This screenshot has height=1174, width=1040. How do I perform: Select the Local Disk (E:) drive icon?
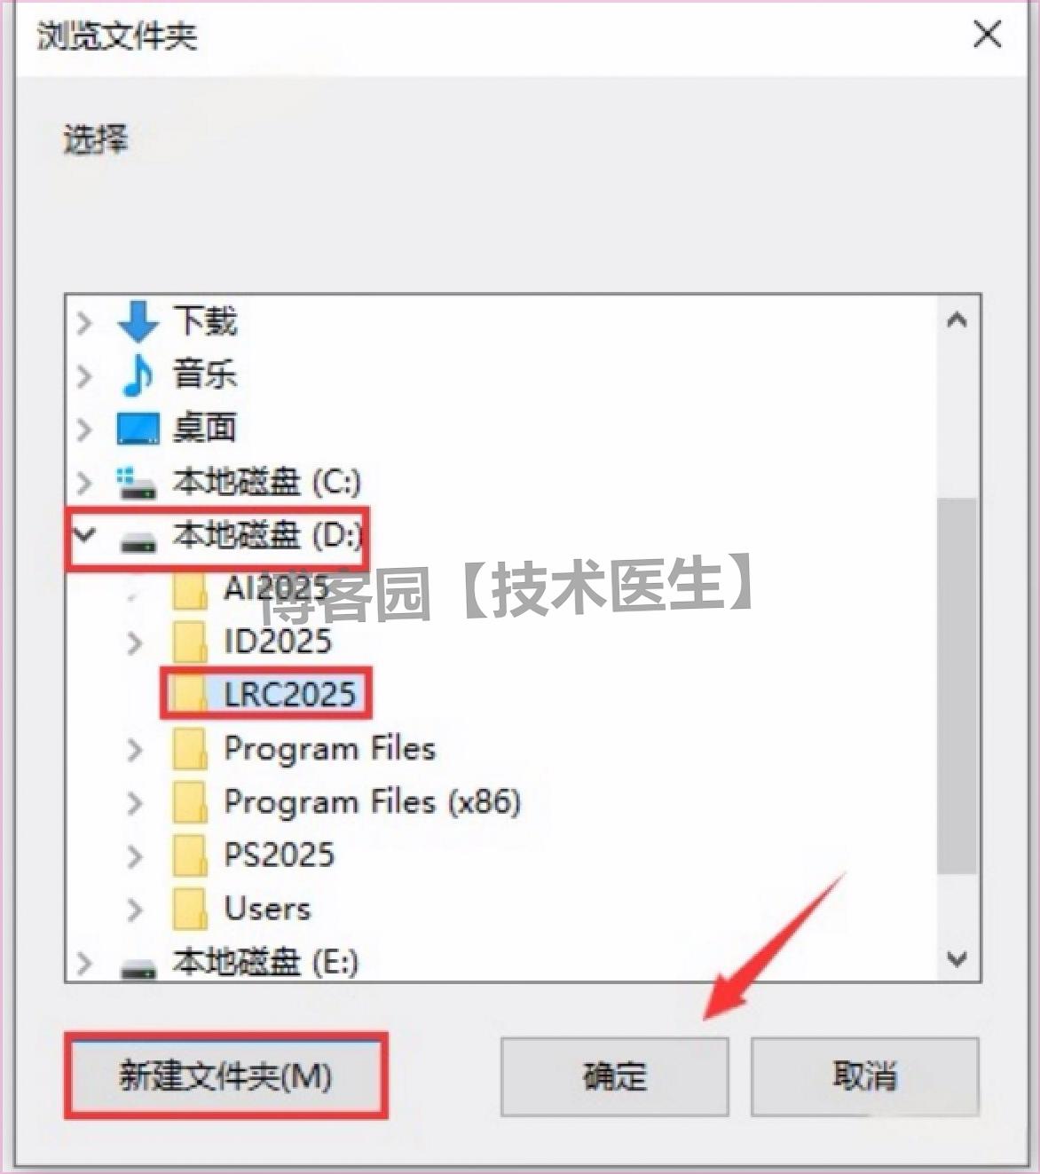point(138,967)
